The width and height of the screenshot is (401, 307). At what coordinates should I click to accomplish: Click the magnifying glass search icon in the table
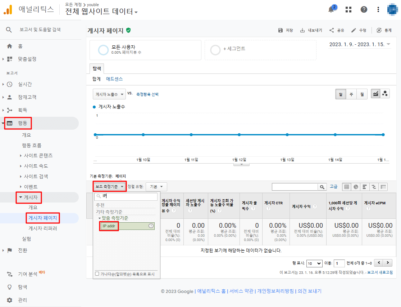[x=322, y=186]
